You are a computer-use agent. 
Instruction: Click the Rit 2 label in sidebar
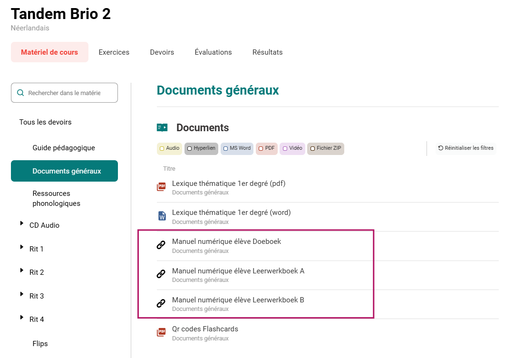[x=37, y=272]
